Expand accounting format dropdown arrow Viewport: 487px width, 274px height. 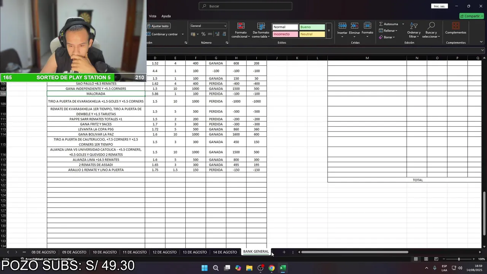pyautogui.click(x=197, y=34)
